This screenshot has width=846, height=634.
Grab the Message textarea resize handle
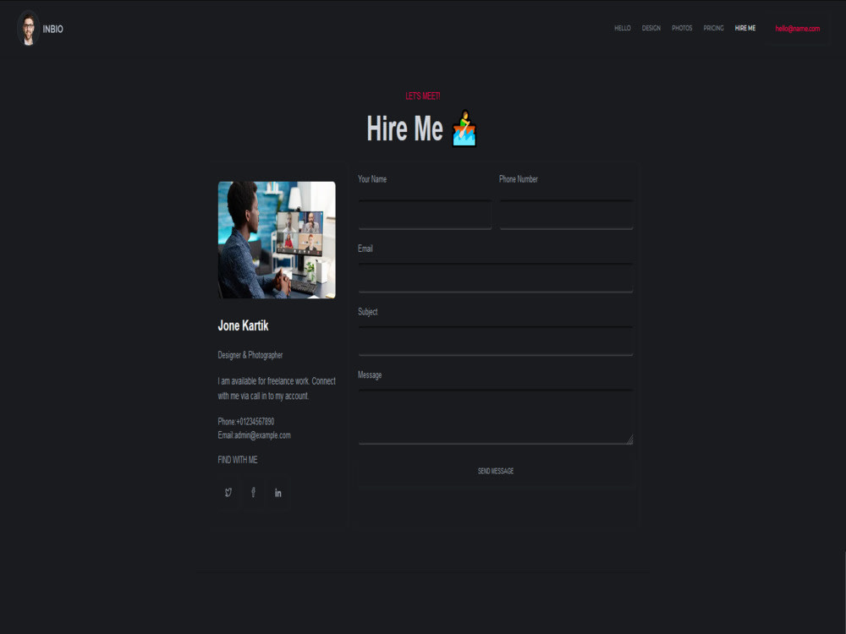coord(629,440)
